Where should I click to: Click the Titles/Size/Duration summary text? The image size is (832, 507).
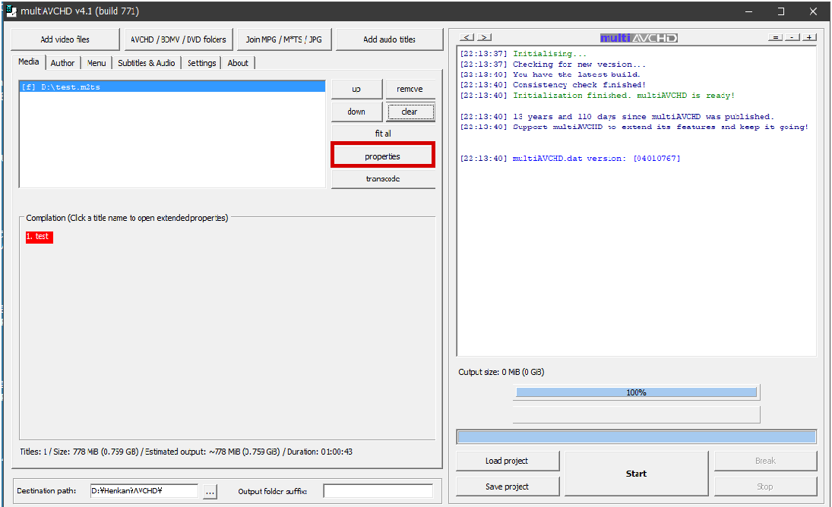pos(186,452)
